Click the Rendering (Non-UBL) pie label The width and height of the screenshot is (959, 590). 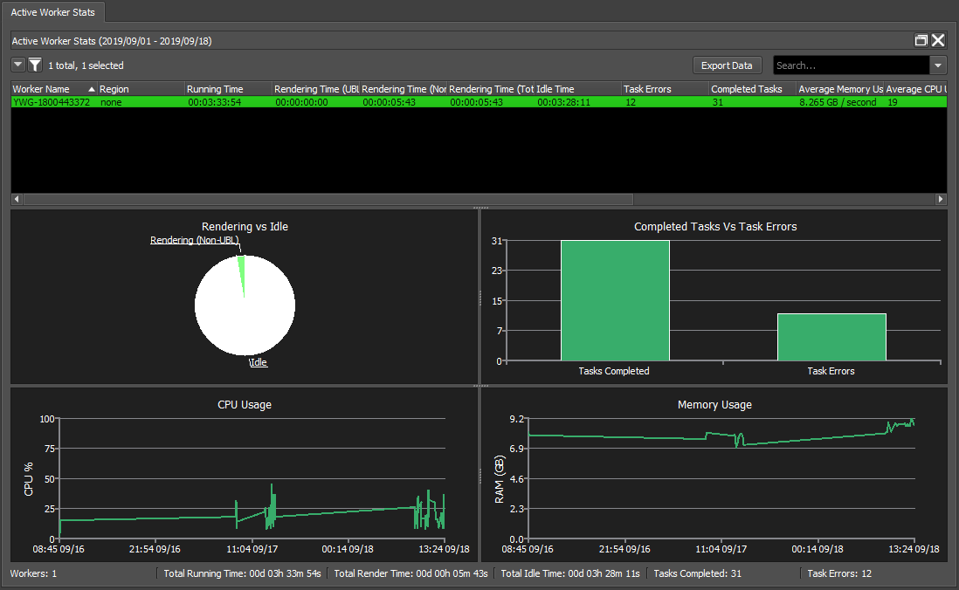195,240
